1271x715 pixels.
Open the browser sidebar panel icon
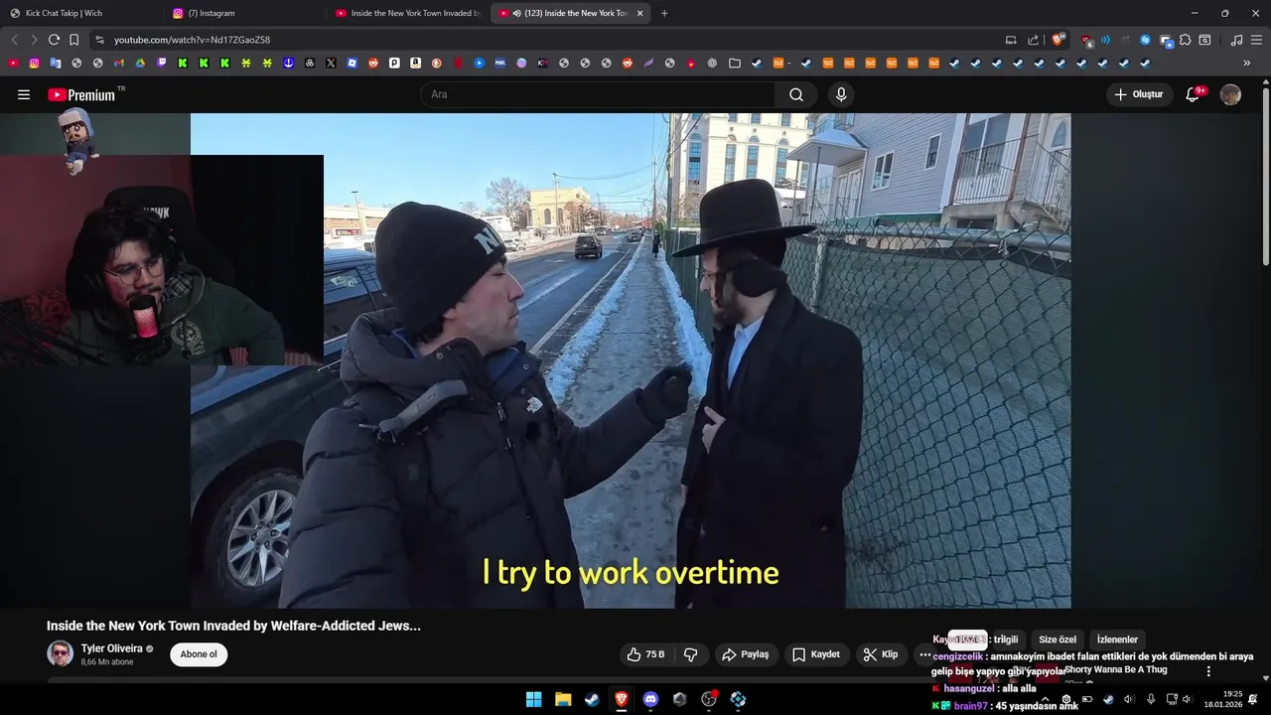click(1204, 40)
